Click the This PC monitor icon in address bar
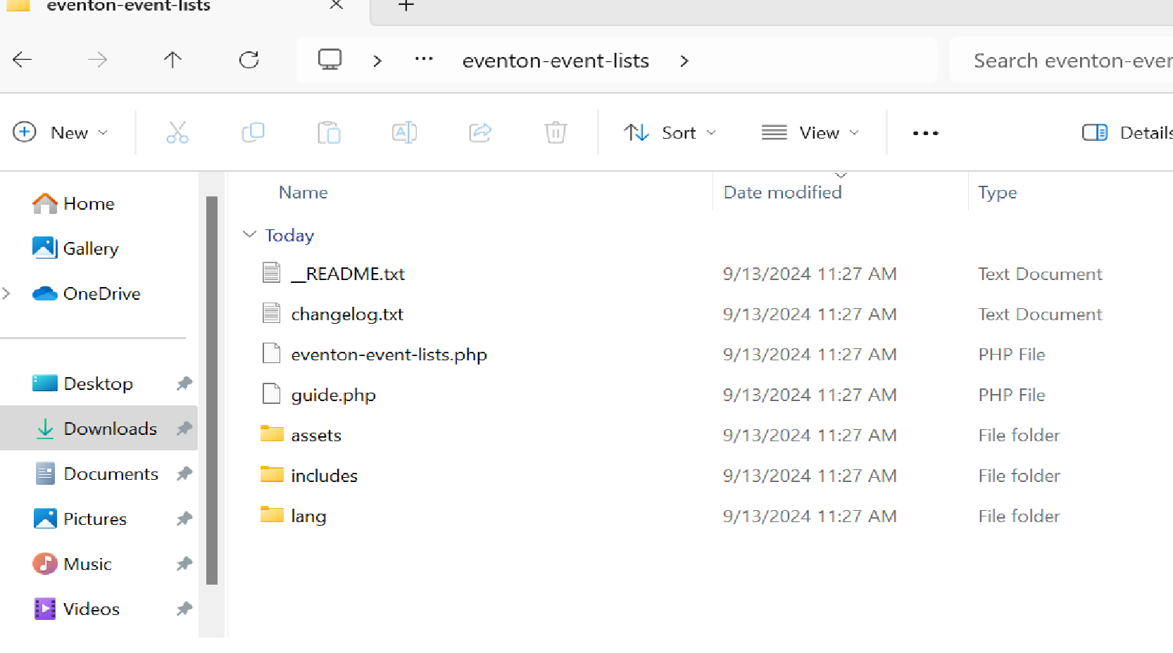1173x653 pixels. point(330,60)
